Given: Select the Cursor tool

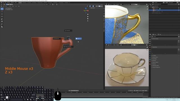Looking at the screenshot, I should pyautogui.click(x=2, y=11).
